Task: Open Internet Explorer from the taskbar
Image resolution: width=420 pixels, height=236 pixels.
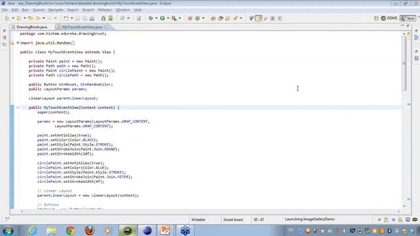Action: pyautogui.click(x=32, y=230)
